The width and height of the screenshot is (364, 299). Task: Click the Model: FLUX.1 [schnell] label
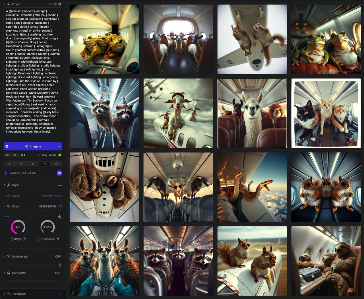coord(23,173)
